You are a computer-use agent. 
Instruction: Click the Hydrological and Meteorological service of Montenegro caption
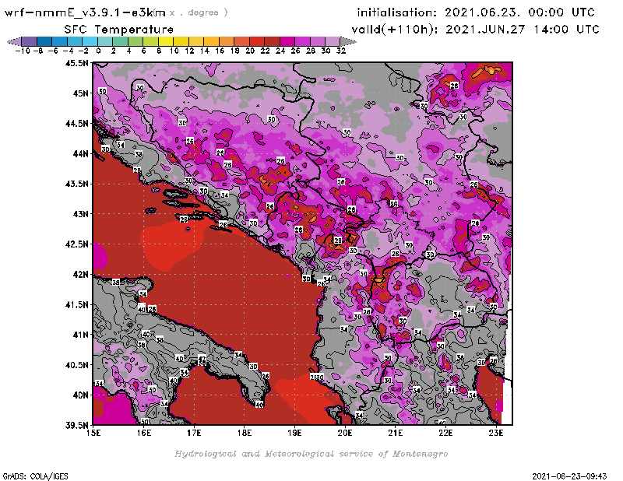click(x=311, y=454)
